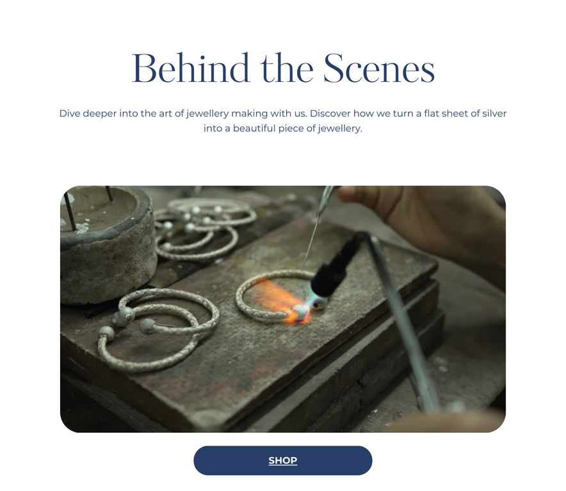Click the stack of pearl bracelets
The image size is (566, 491).
point(204,229)
